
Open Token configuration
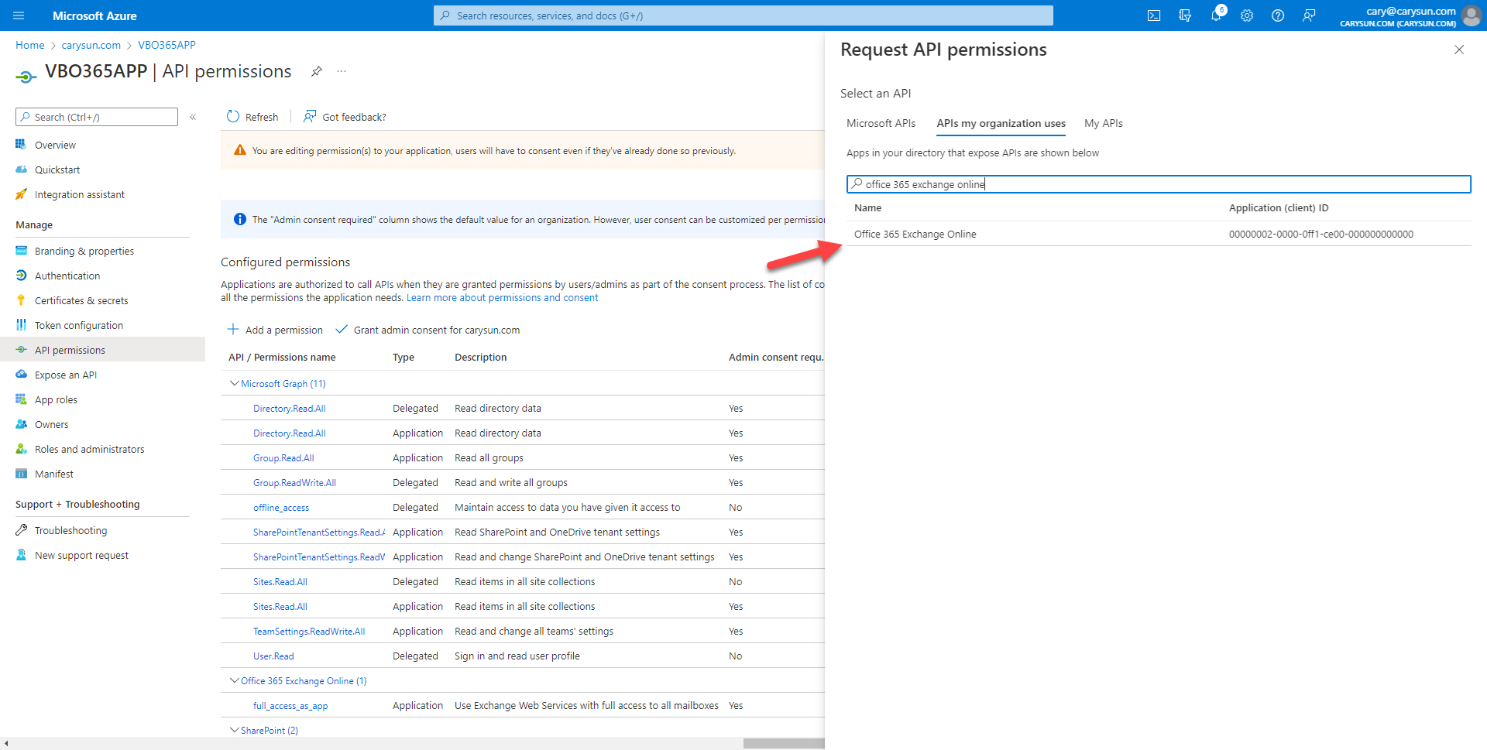pos(79,325)
